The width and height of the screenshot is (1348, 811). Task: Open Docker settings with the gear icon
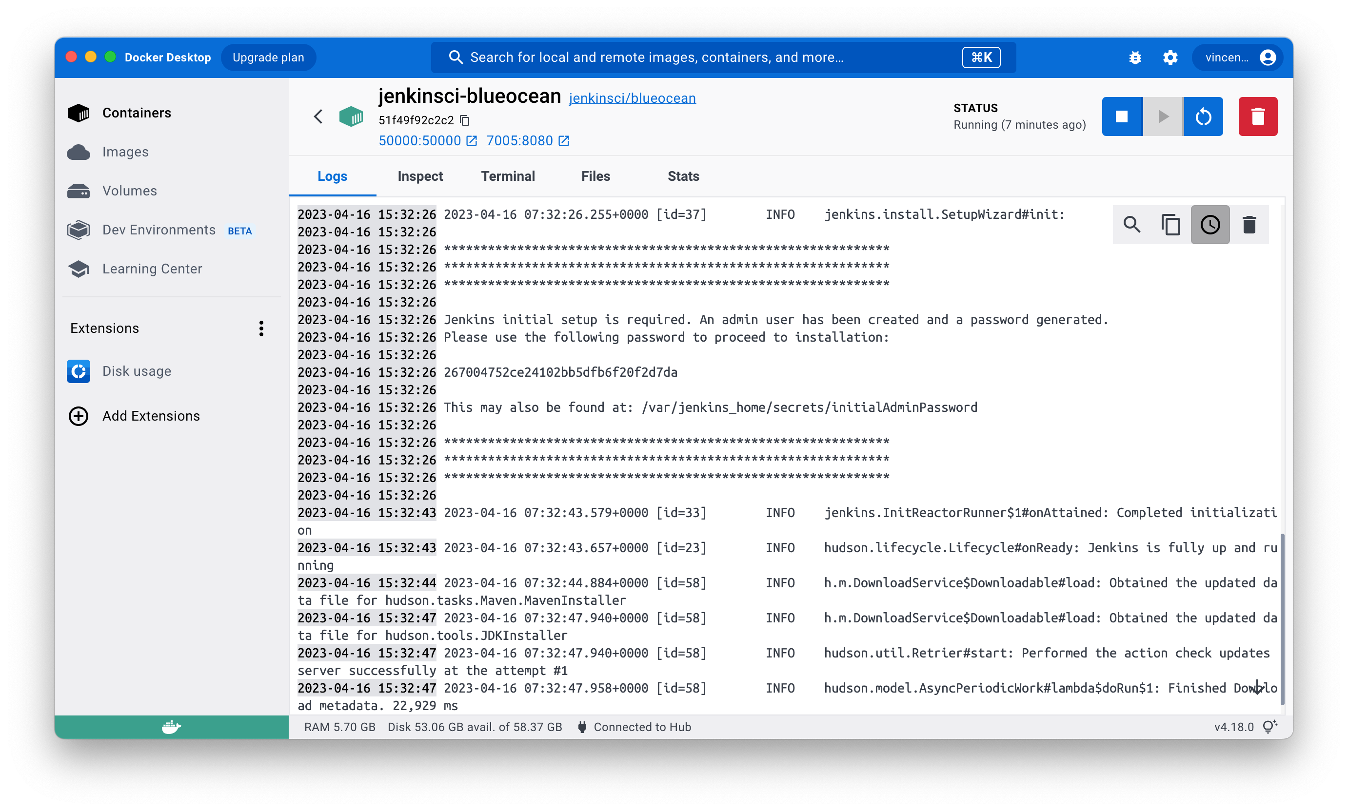point(1170,58)
